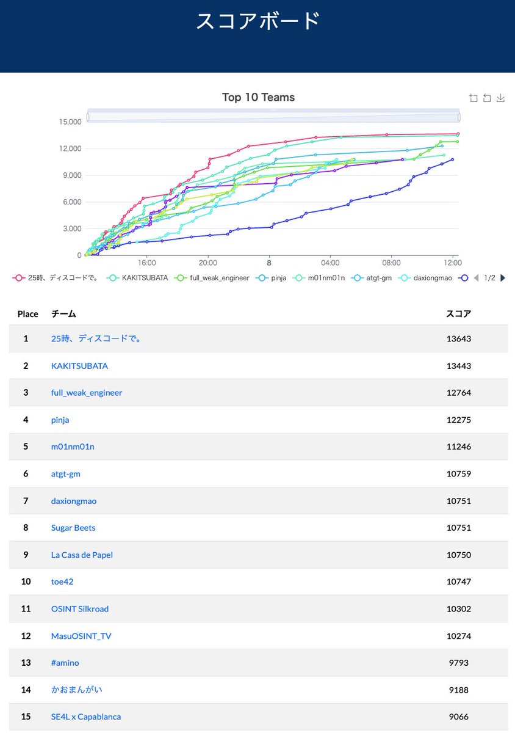515x733 pixels.
Task: Select the zoom-selection tool above the chart
Action: 473,98
